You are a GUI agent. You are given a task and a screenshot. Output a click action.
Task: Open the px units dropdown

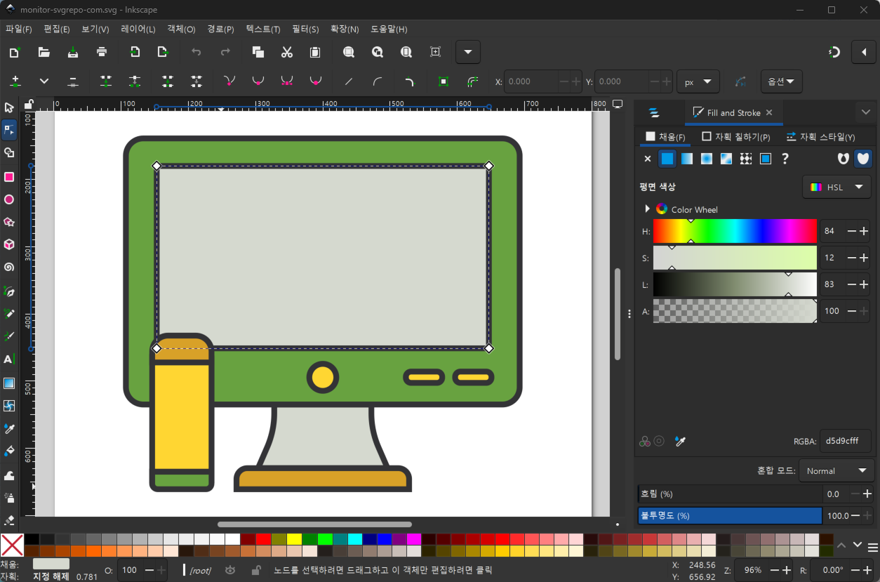point(698,81)
